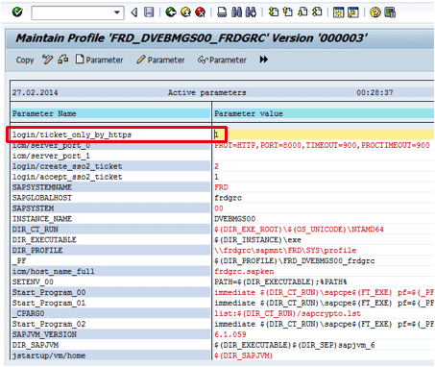Image resolution: width=435 pixels, height=367 pixels.
Task: Click the glasses icon before Create Parameter
Action: [63, 60]
